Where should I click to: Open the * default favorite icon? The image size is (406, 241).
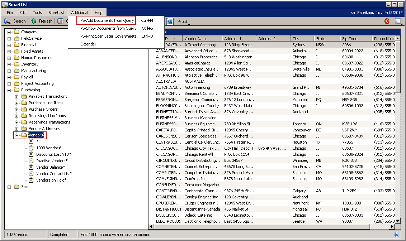31,141
